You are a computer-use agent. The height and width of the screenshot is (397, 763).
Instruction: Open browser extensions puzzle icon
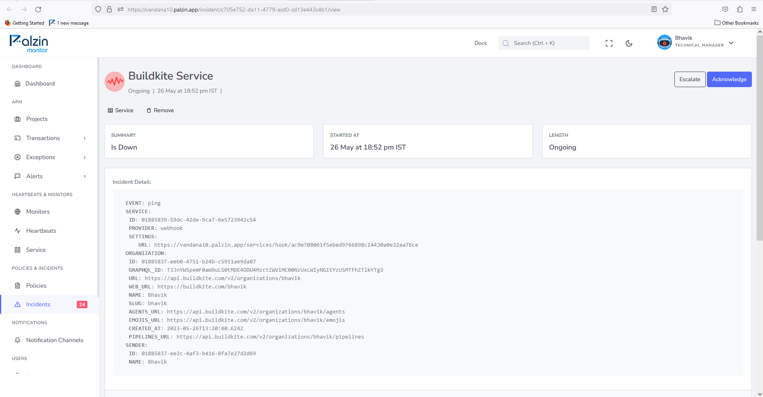(740, 9)
